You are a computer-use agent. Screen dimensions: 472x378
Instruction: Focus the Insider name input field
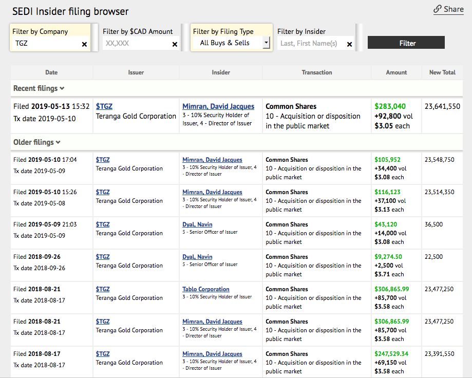tap(310, 44)
